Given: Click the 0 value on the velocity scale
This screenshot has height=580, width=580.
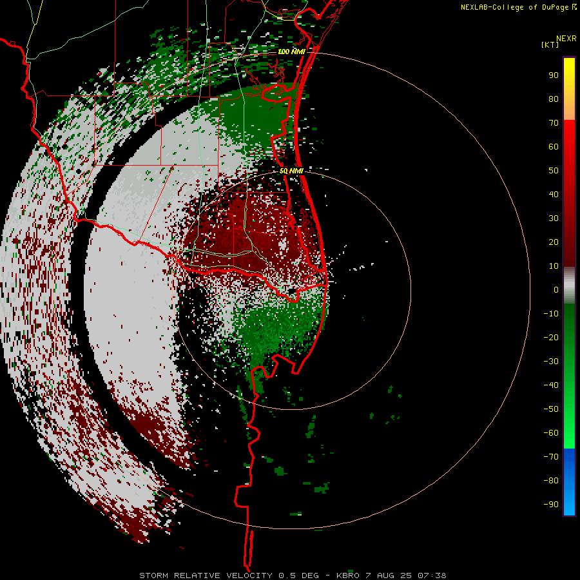Looking at the screenshot, I should click(x=556, y=289).
